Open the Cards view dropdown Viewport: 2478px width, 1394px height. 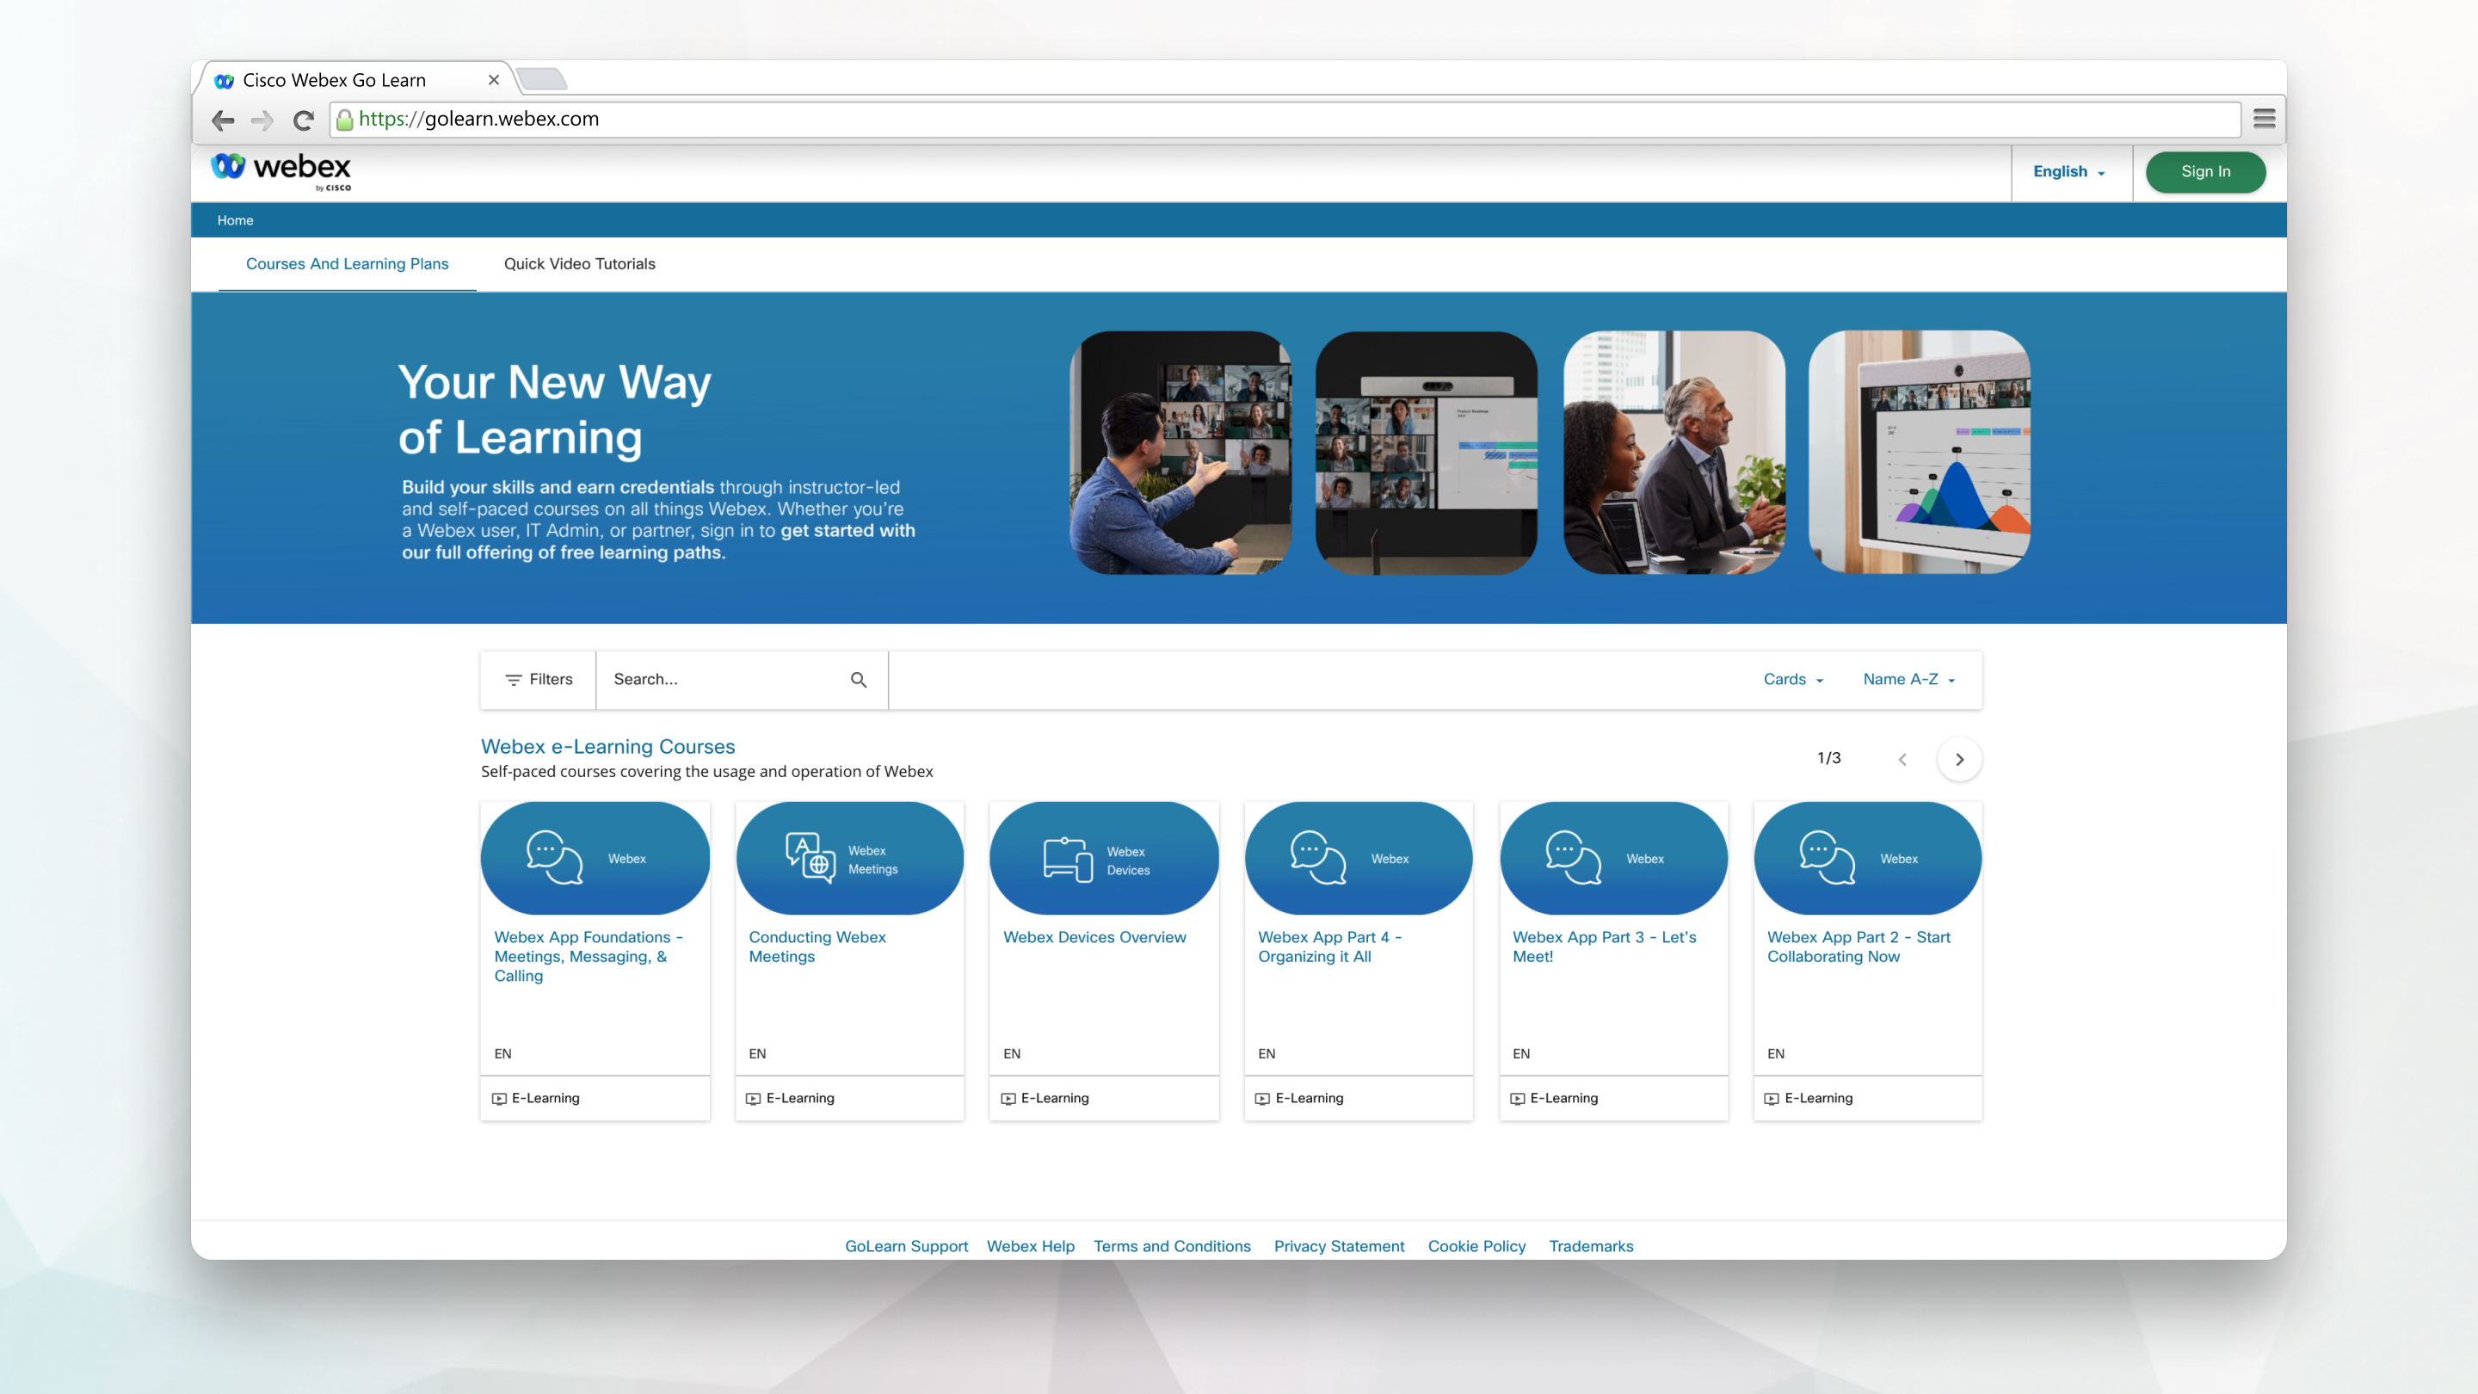tap(1792, 679)
